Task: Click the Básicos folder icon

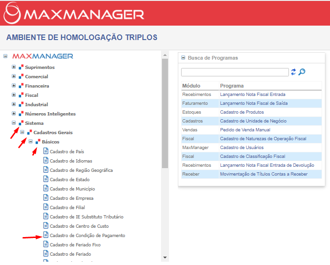Action: click(x=38, y=142)
